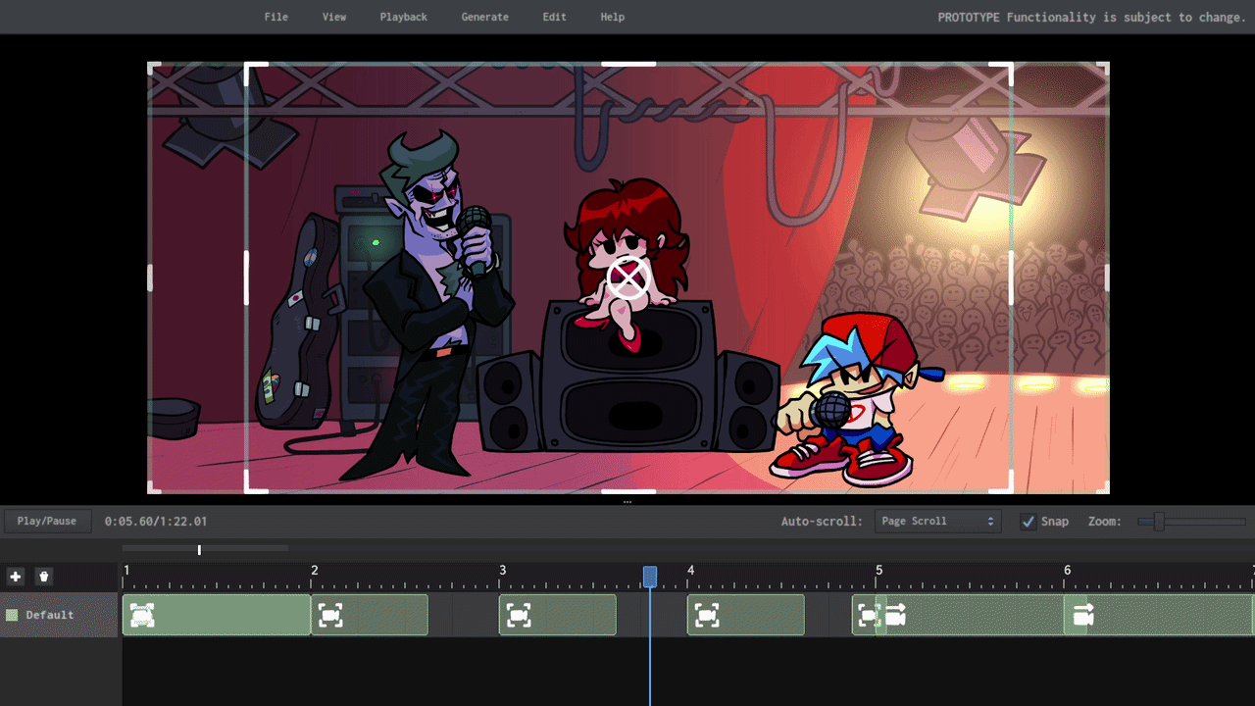The width and height of the screenshot is (1255, 706).
Task: Open the Auto-scroll Page Scroll dropdown
Action: pyautogui.click(x=937, y=522)
